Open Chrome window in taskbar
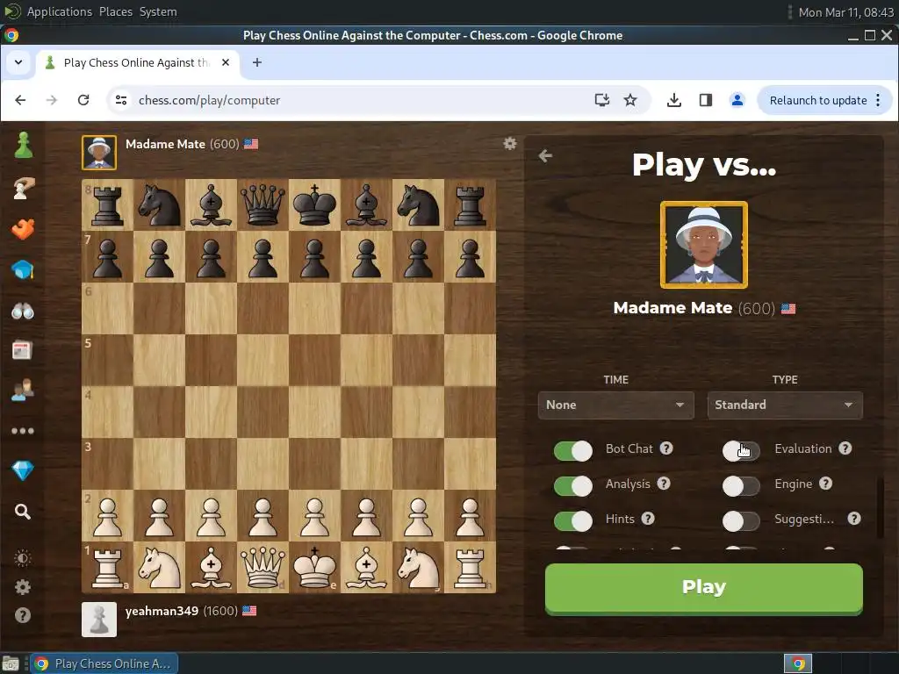Viewport: 899px width, 674px height. [104, 663]
